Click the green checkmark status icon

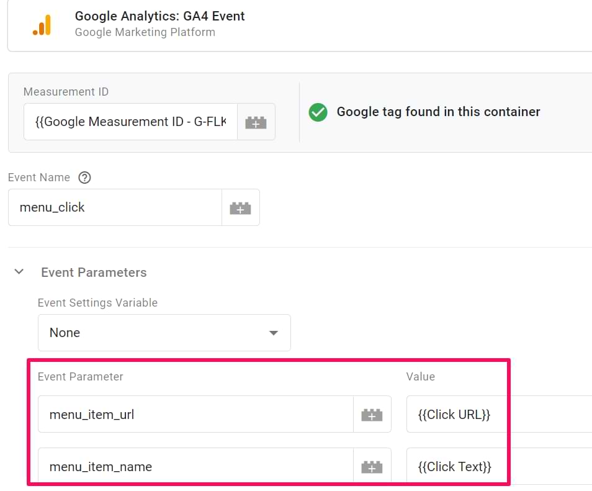[318, 112]
